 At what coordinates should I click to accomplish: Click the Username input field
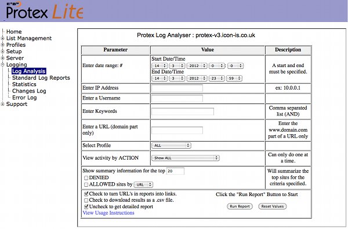(x=177, y=98)
